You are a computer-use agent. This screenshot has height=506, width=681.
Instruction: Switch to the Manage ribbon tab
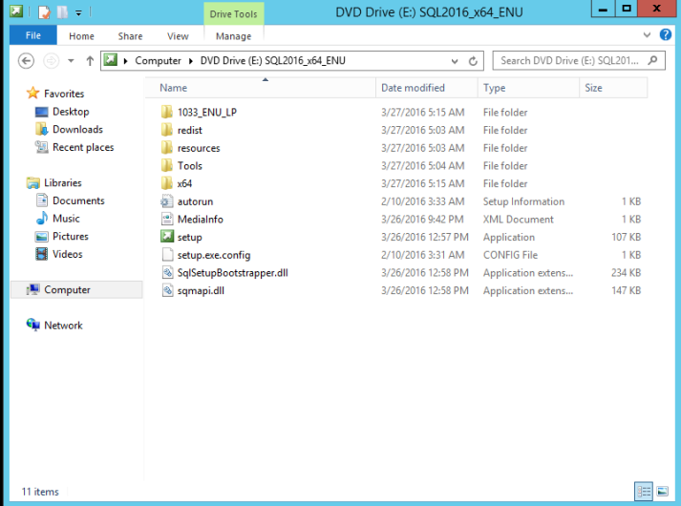coord(234,36)
